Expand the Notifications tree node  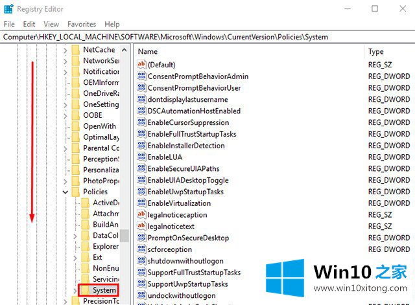[x=65, y=72]
